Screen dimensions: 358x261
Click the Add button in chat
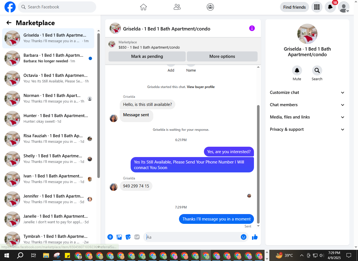pos(171,69)
